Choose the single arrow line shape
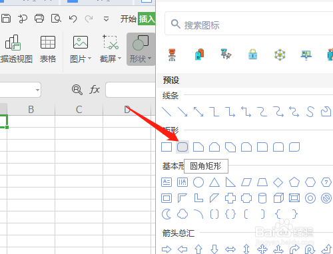This screenshot has height=254, width=333. click(182, 112)
